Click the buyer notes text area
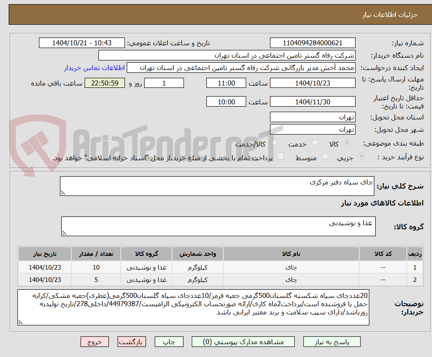Viewport: 432px width, 357px height. click(194, 308)
